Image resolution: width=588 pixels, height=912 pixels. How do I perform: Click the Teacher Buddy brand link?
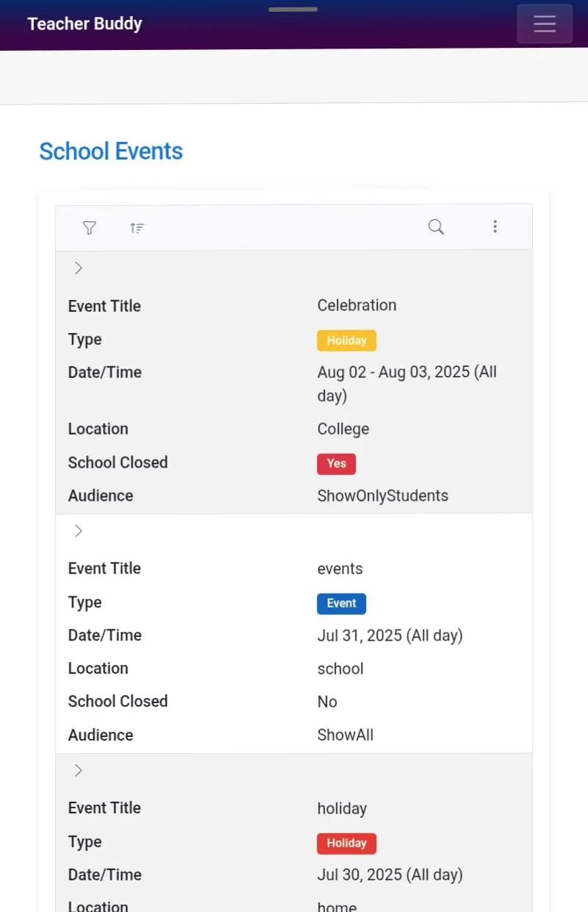coord(85,24)
